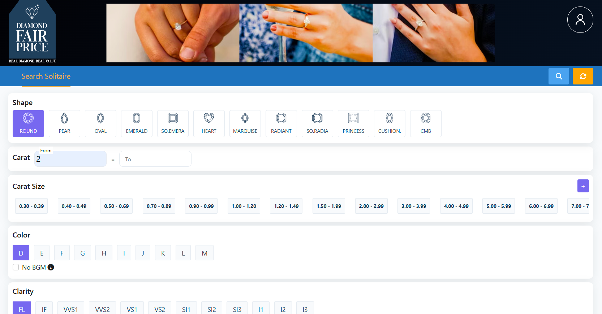Open the user profile icon
Image resolution: width=602 pixels, height=314 pixels.
[580, 20]
